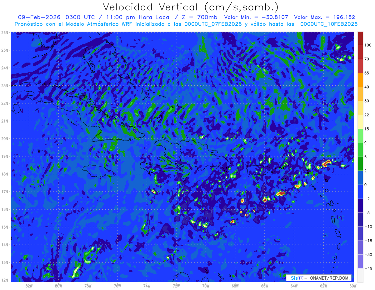
Task: Click the 64W longitude label
Action: (294, 286)
